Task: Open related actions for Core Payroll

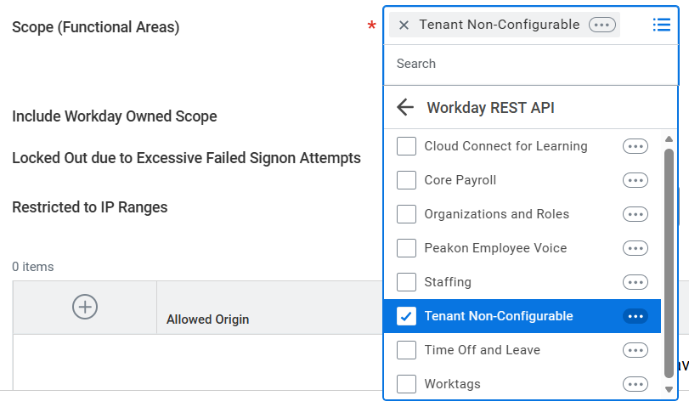Action: point(635,180)
